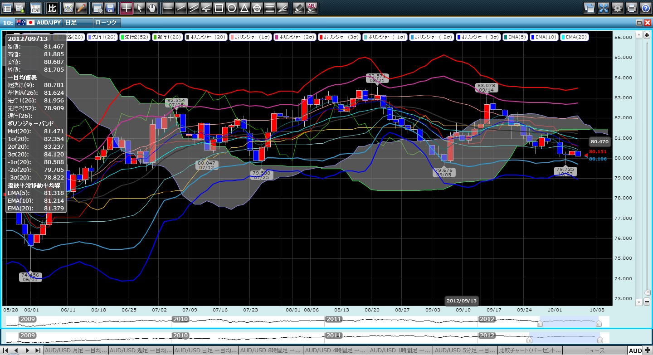This screenshot has width=653, height=355.
Task: Toggle the EMA(20) legend indicator
Action: pyautogui.click(x=575, y=37)
